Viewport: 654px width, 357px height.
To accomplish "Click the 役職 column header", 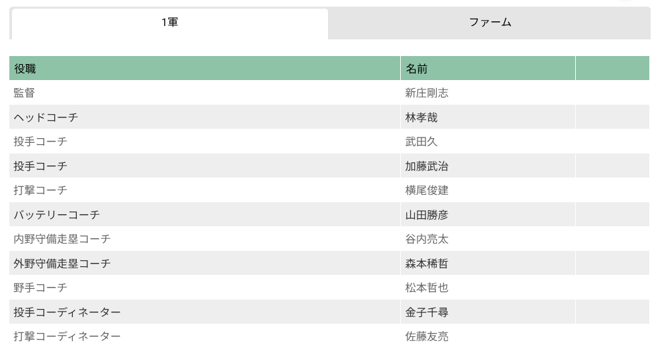I will click(x=25, y=68).
